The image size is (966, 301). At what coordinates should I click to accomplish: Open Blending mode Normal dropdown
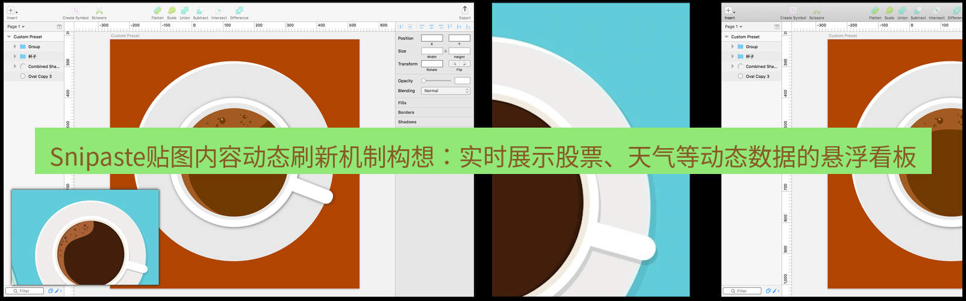[x=446, y=91]
